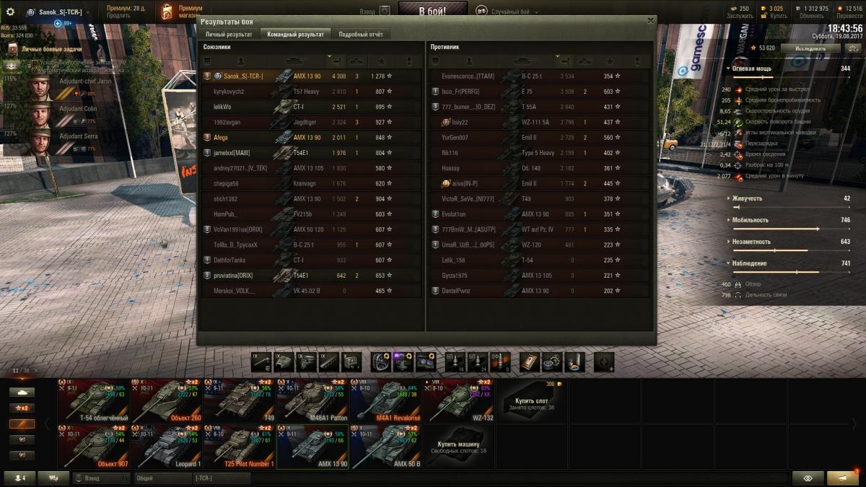Click the Исследовать research button

pyautogui.click(x=810, y=48)
